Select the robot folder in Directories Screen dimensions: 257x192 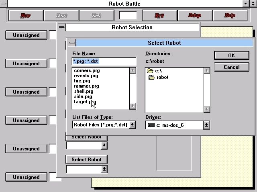pyautogui.click(x=162, y=77)
